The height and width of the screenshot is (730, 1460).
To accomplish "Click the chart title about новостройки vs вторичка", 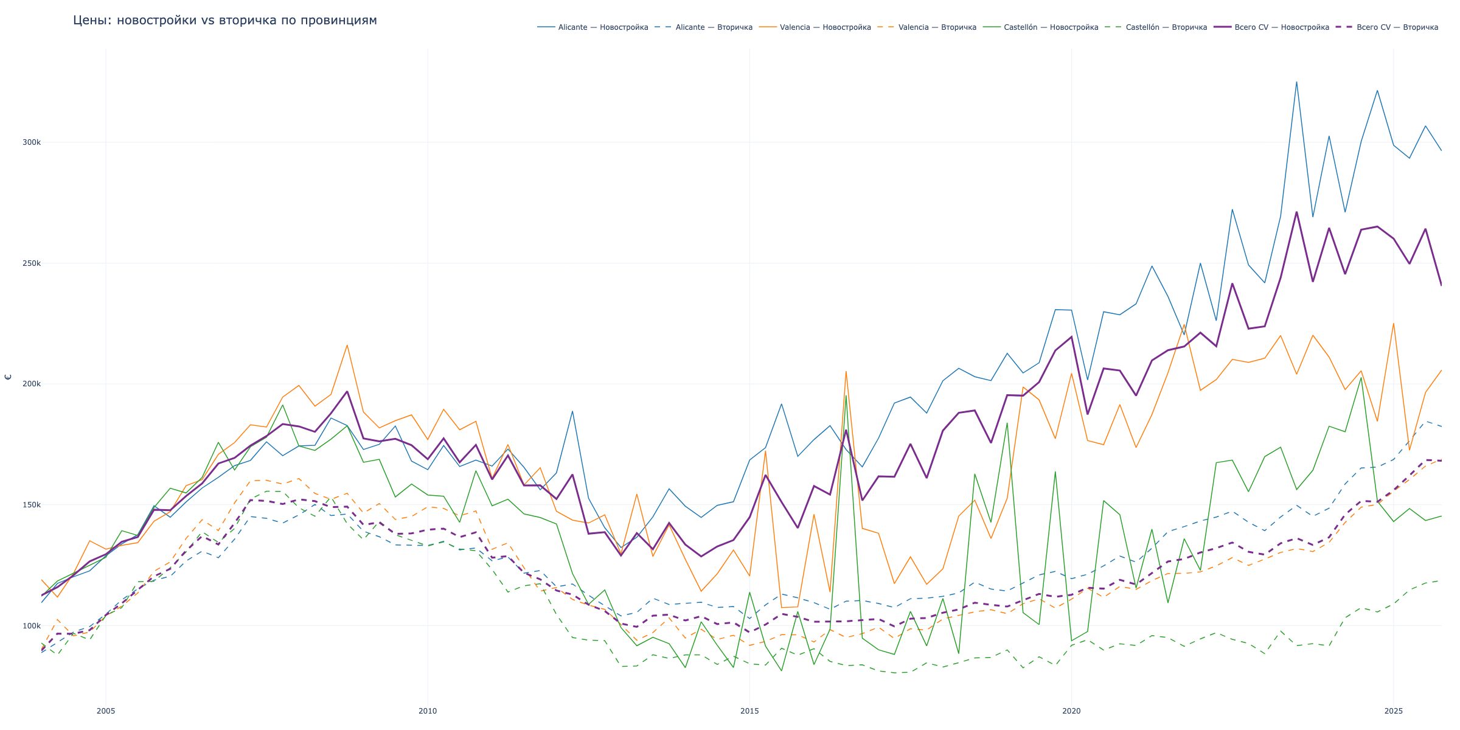I will 224,21.
